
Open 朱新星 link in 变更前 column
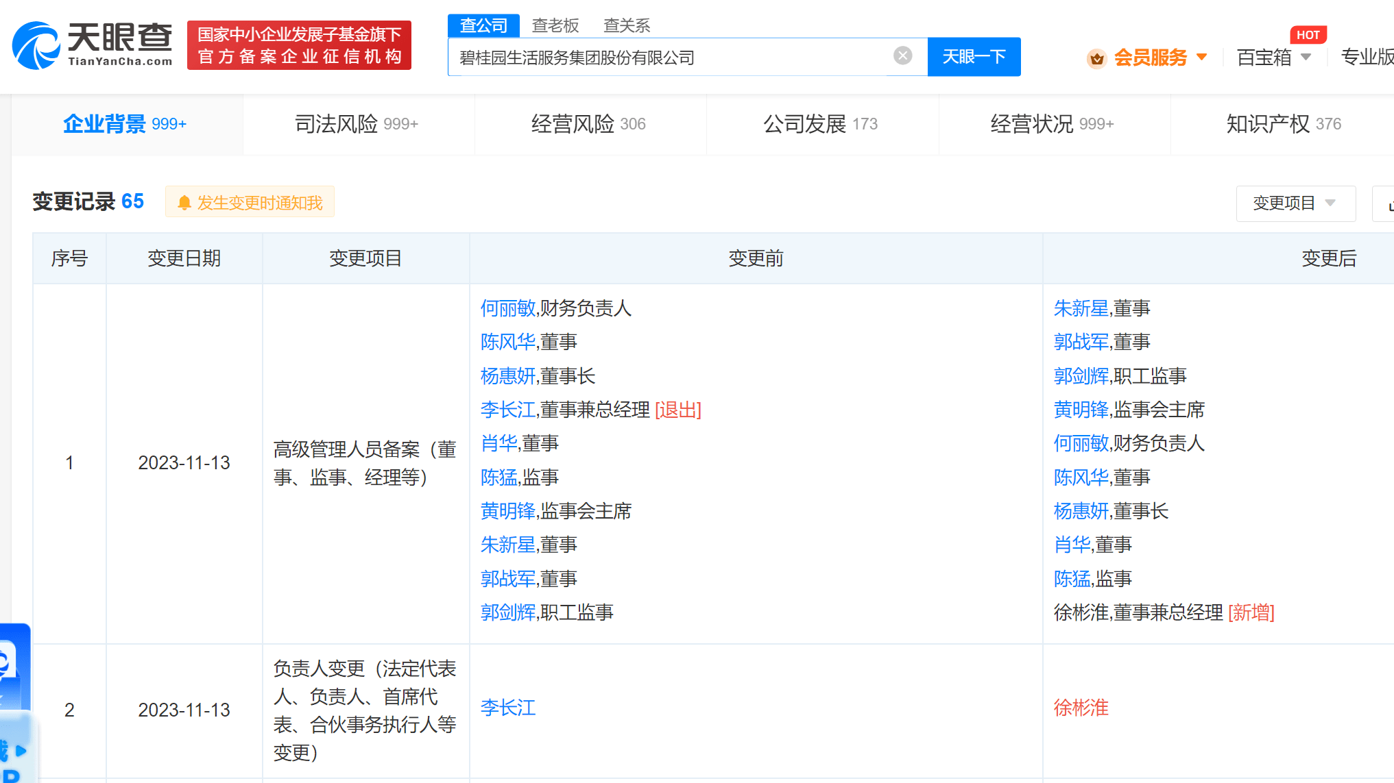tap(507, 545)
